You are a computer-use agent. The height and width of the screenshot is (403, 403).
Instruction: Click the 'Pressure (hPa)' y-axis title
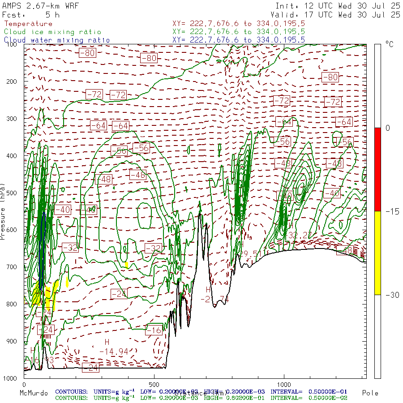[x=3, y=211]
